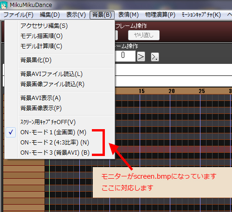Click the jump to next keyframe >. button
This screenshot has width=232, height=212.
[x=155, y=57]
